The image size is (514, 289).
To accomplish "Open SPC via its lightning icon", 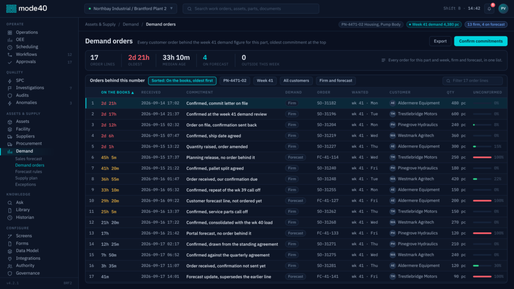I will 10,81.
